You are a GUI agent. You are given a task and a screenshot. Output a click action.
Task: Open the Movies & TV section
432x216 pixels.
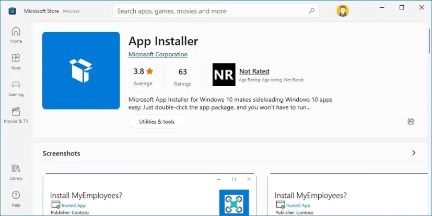[16, 115]
